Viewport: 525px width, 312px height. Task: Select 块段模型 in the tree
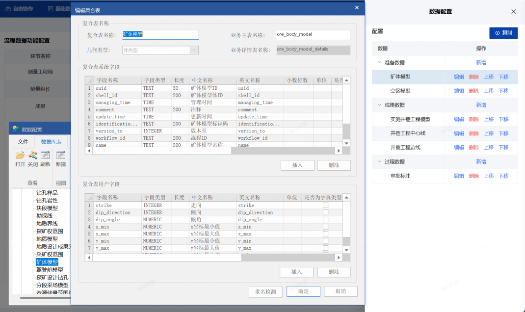pos(47,208)
